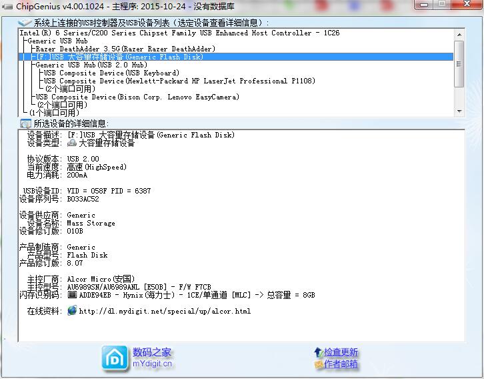This screenshot has height=379, width=484.
Task: Select USB Composite Device (USB Keyboard)
Action: [111, 73]
